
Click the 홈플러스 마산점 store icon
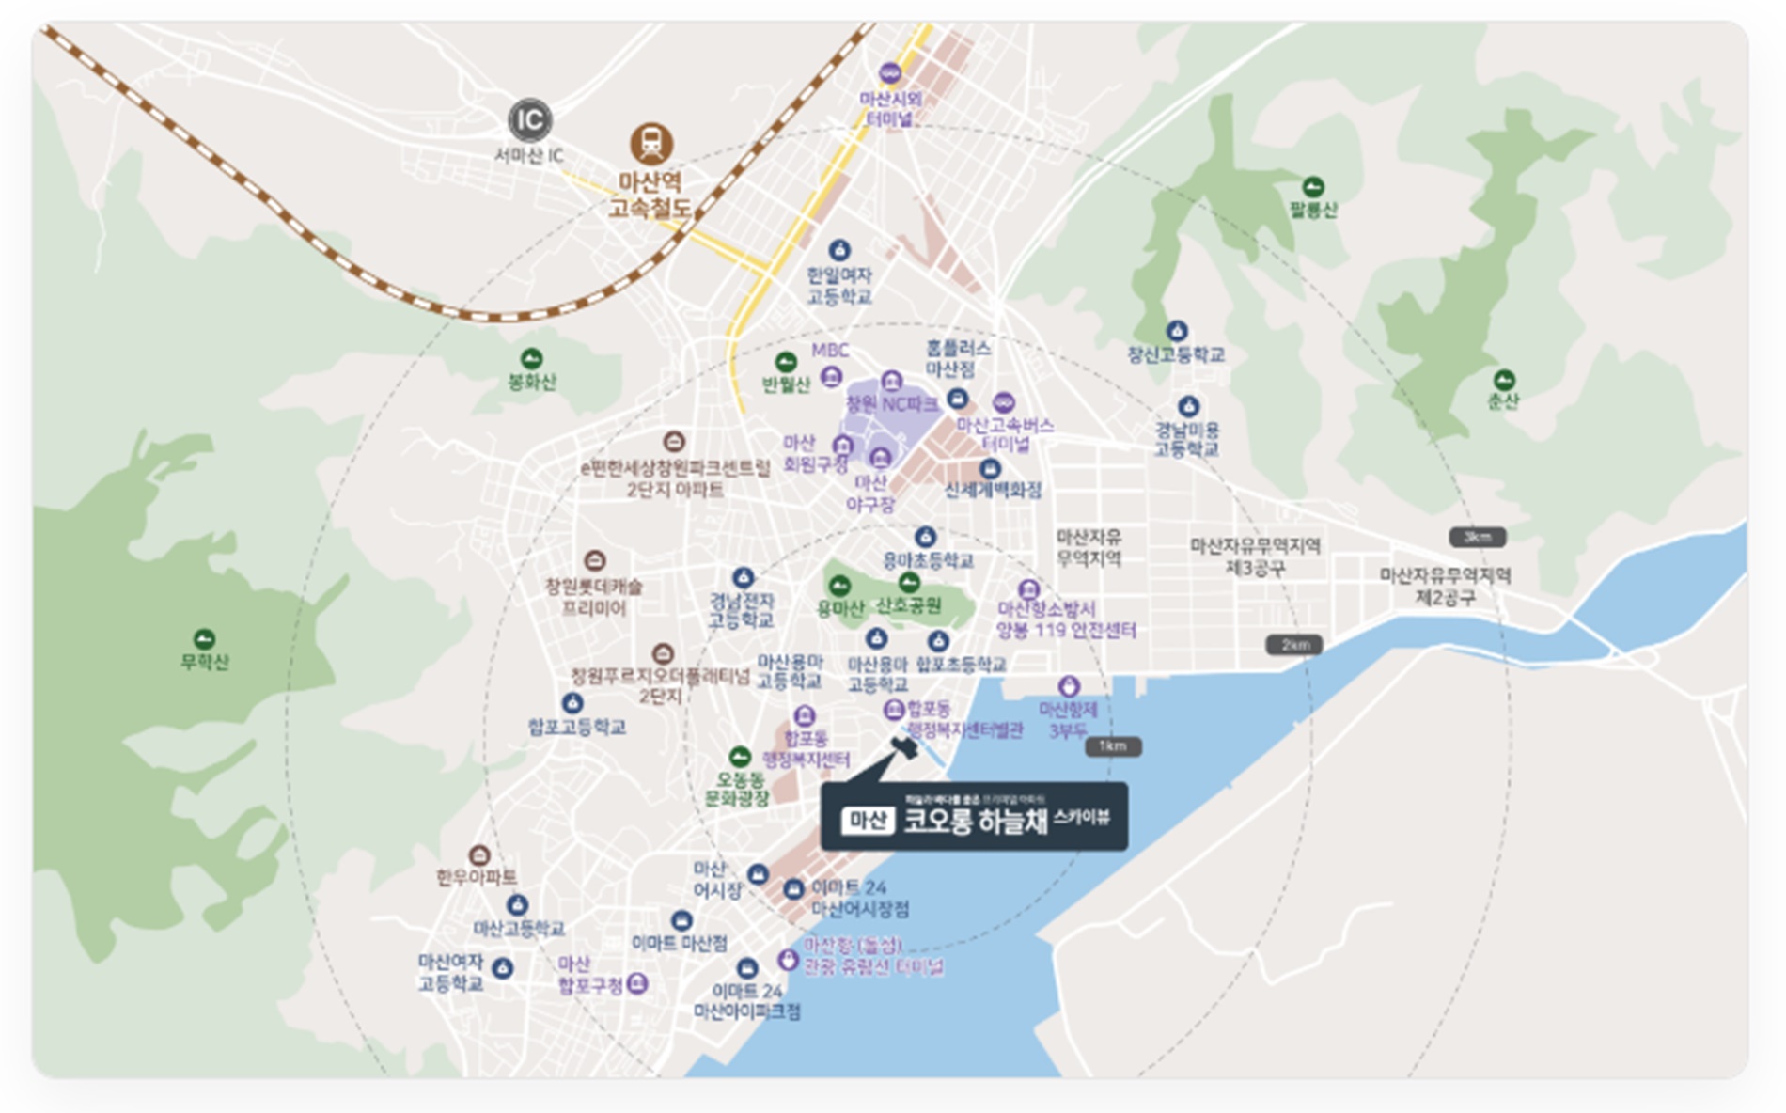(x=957, y=399)
